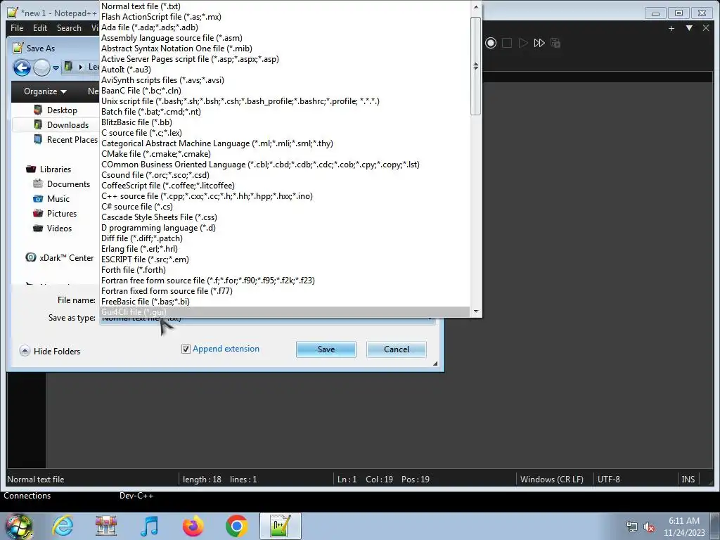Choose CMake file type
The height and width of the screenshot is (540, 720).
click(x=285, y=154)
